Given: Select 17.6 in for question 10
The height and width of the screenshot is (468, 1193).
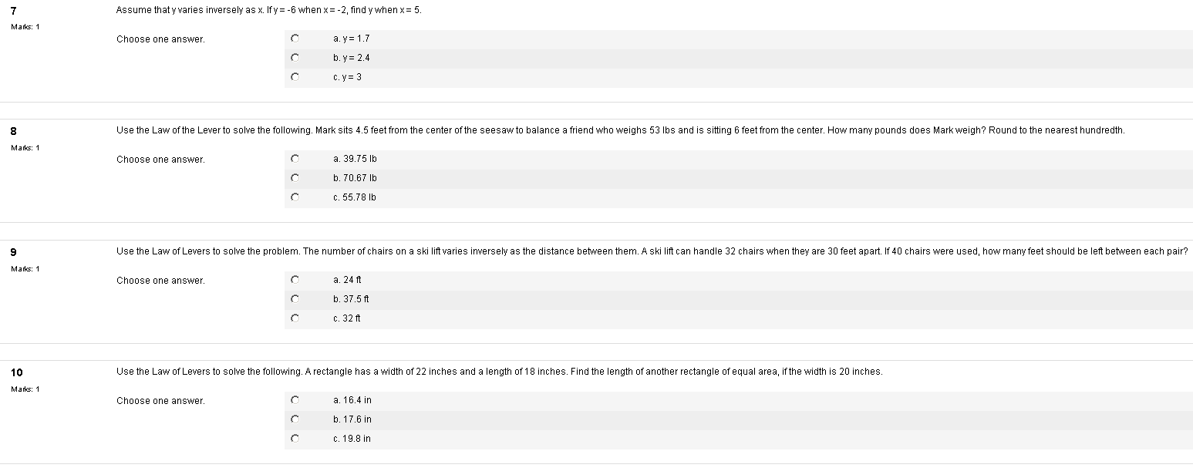Looking at the screenshot, I should (x=294, y=419).
